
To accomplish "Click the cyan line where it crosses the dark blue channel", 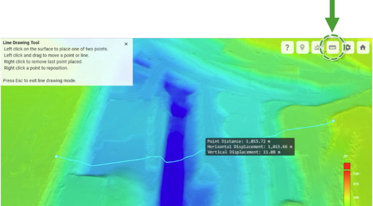I will pos(173,161).
